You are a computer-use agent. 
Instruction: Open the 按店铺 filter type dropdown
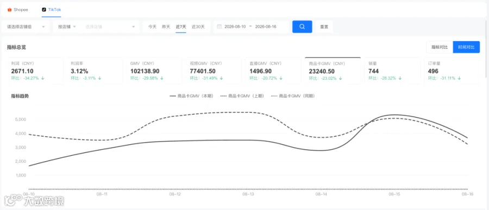[x=67, y=27]
